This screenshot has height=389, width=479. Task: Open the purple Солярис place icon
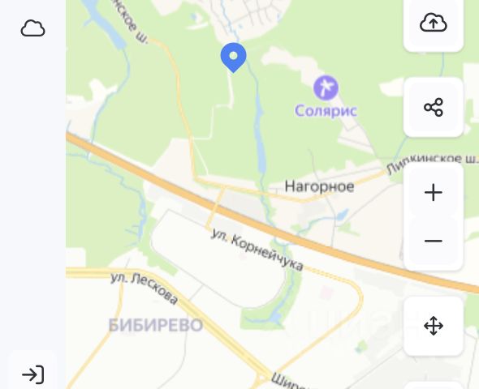point(326,88)
